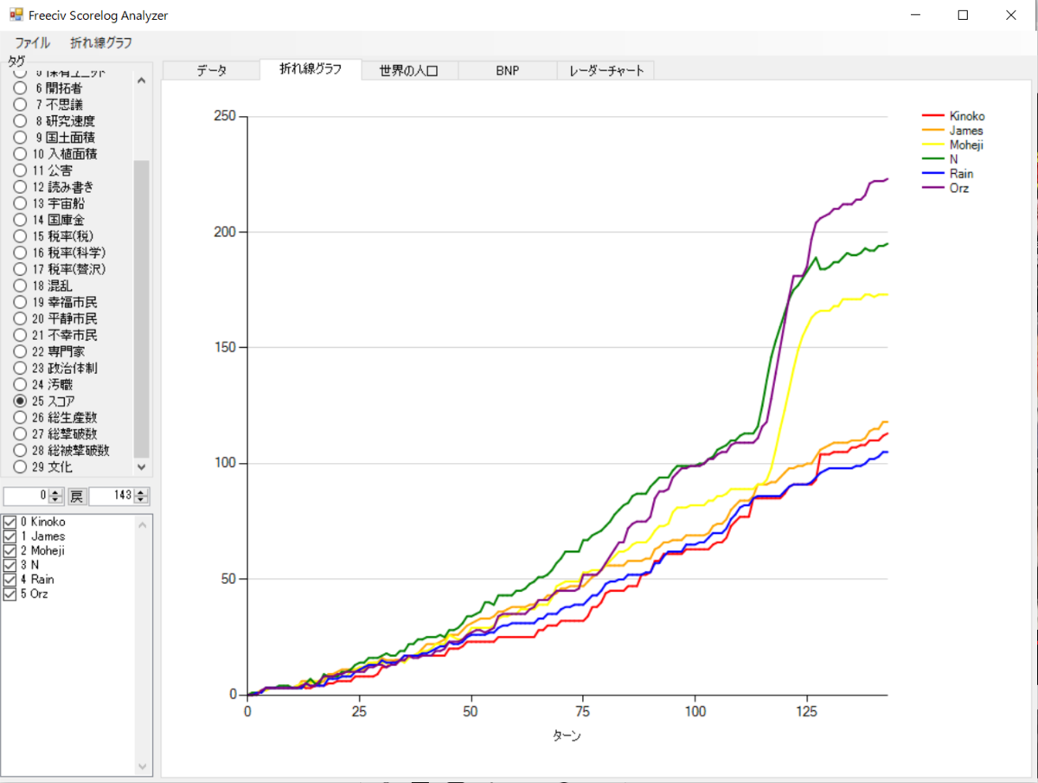Select radio option 12 読み書き

click(54, 187)
